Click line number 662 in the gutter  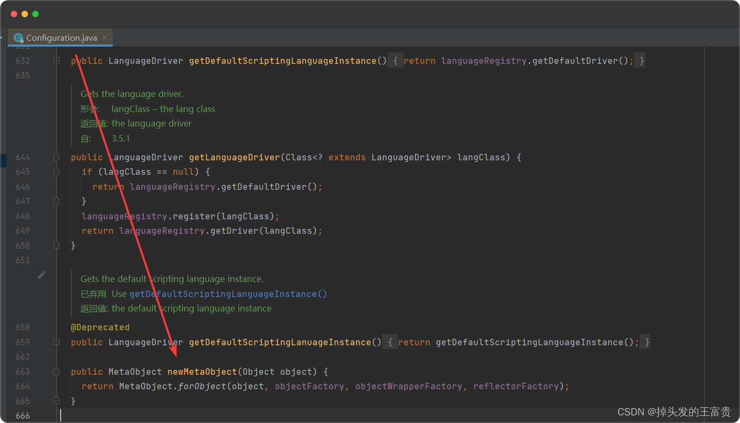pos(23,357)
